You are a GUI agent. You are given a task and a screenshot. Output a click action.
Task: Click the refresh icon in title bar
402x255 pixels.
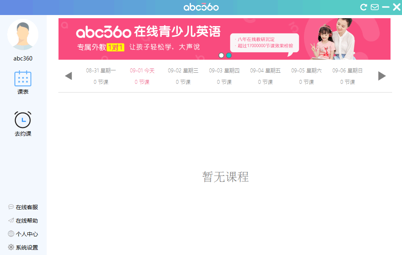tap(364, 7)
